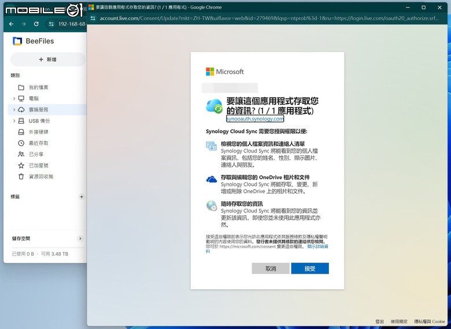Click the BeeFiles address bar showing 192-168-68
Screen dimensions: 451x329
click(72, 24)
